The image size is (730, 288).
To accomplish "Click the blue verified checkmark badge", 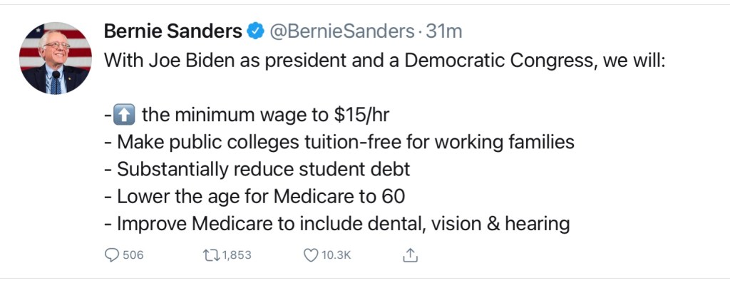I will pos(255,31).
